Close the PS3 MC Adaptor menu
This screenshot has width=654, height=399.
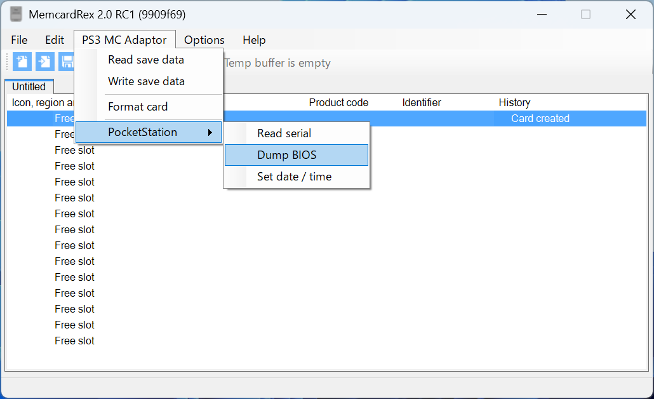pyautogui.click(x=124, y=40)
